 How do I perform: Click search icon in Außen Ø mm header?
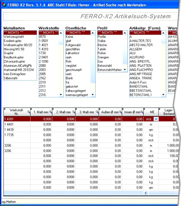tap(120, 112)
